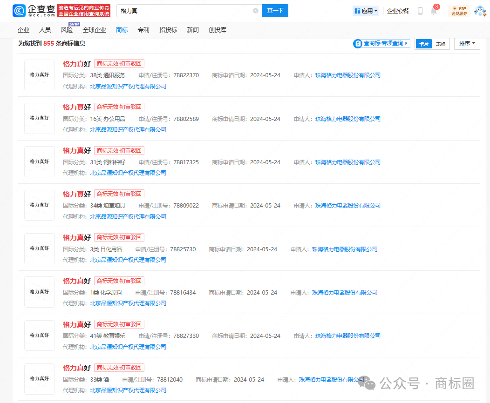This screenshot has width=490, height=403.
Task: Open 格力真好 title of 78812040 entry
Action: click(x=76, y=368)
